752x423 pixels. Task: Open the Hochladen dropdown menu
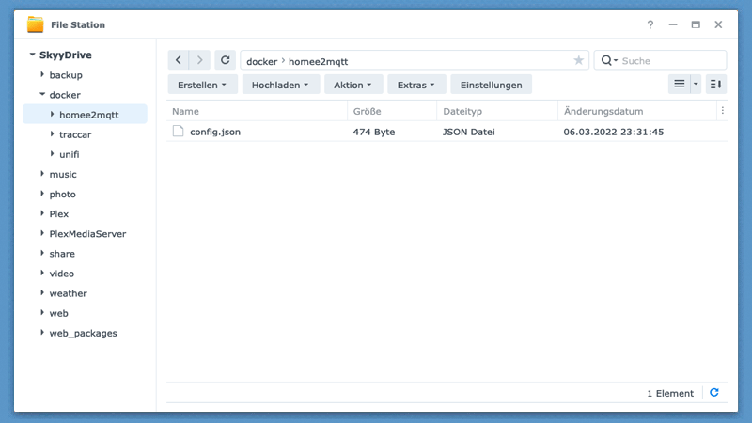pyautogui.click(x=280, y=85)
